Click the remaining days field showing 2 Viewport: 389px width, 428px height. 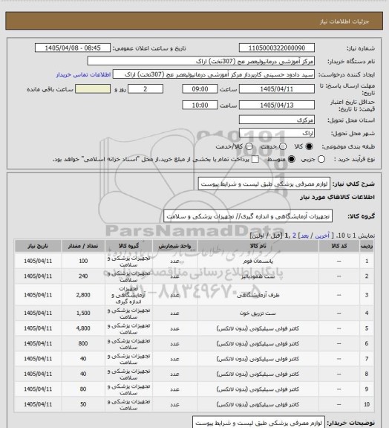[146, 89]
